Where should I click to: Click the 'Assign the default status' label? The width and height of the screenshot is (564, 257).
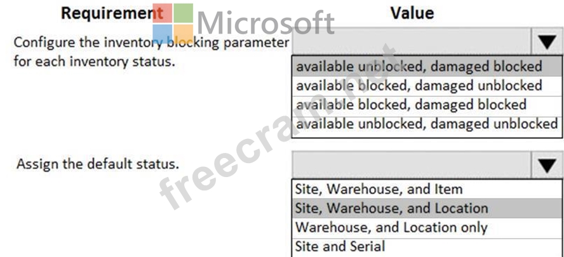click(x=97, y=164)
